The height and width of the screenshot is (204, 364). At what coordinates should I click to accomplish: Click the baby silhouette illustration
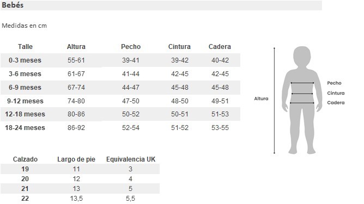pos(302,100)
